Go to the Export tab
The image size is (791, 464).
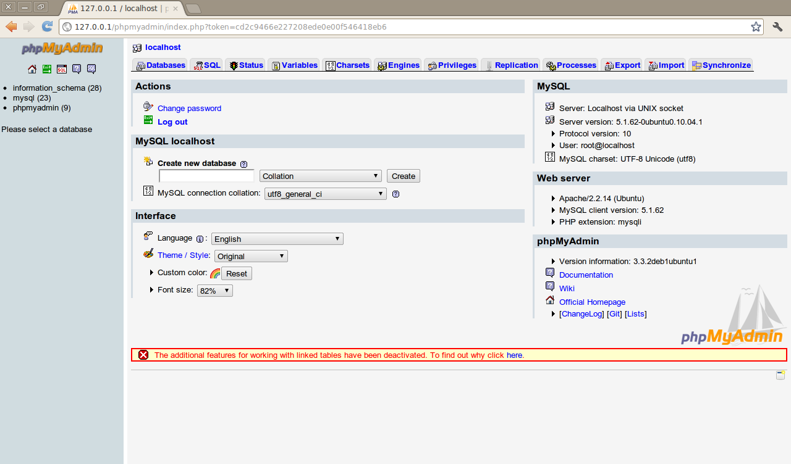(x=622, y=65)
